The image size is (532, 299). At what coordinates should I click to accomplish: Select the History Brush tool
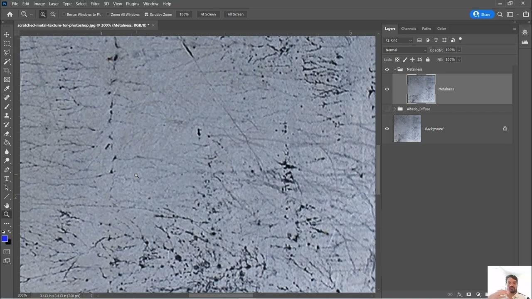pyautogui.click(x=7, y=125)
